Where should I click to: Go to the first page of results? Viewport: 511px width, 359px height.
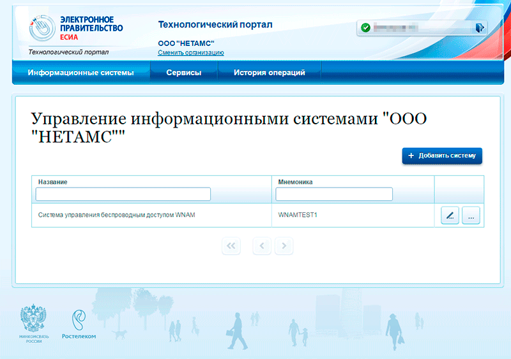[x=231, y=245]
